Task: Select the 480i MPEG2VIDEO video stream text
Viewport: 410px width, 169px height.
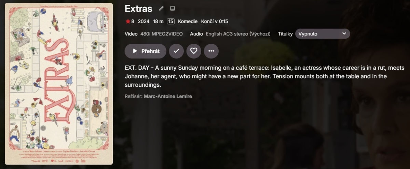Action: [162, 34]
